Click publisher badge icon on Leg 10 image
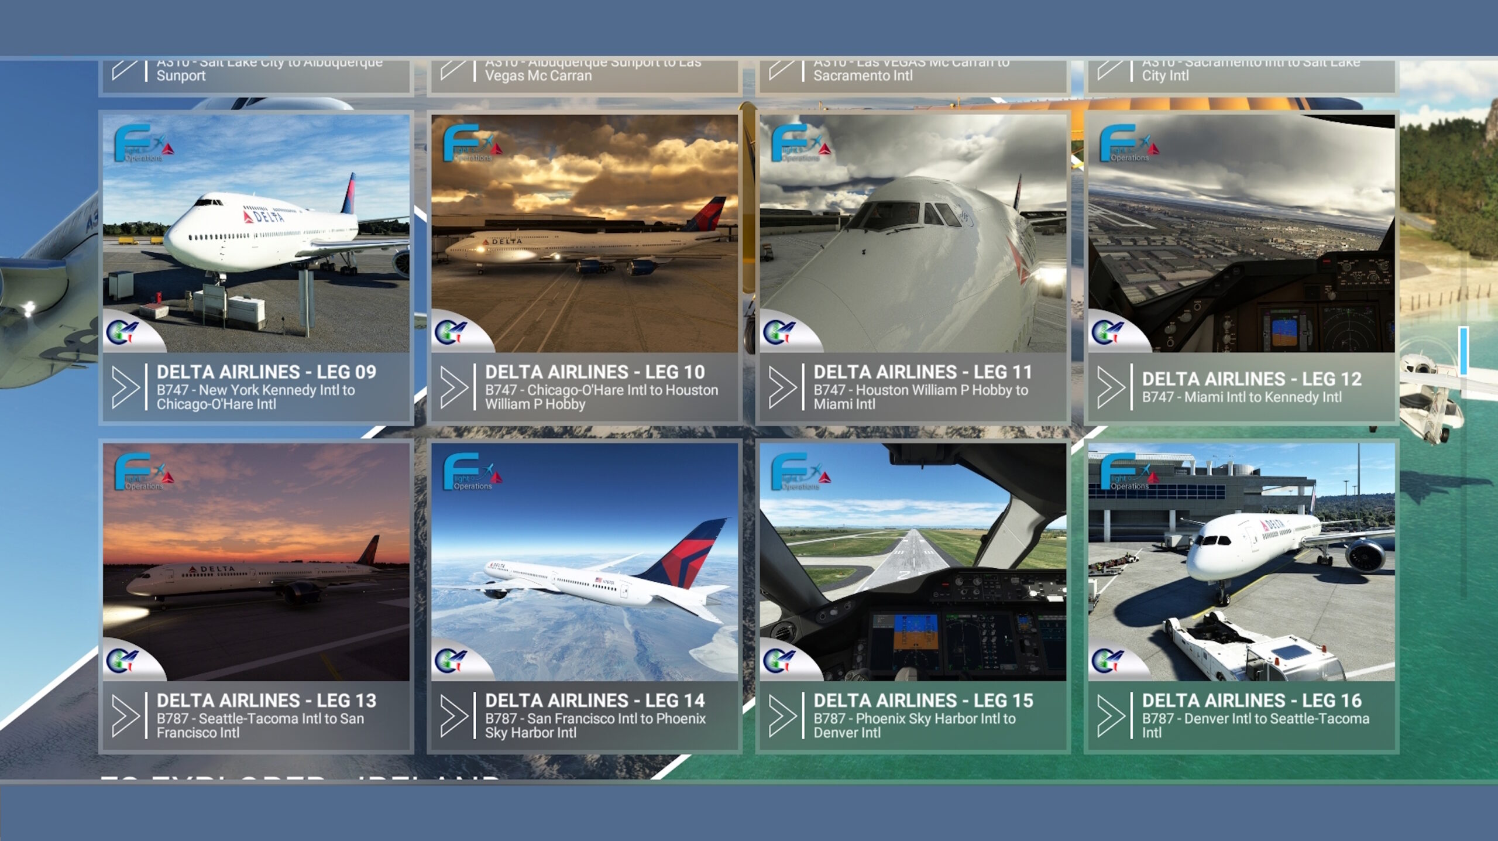 (451, 332)
